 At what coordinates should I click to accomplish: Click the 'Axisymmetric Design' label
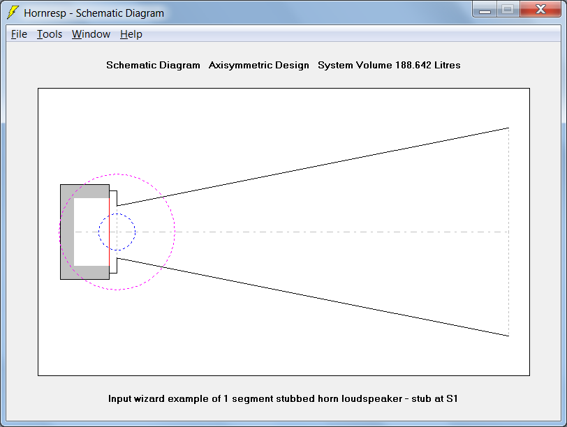[259, 65]
